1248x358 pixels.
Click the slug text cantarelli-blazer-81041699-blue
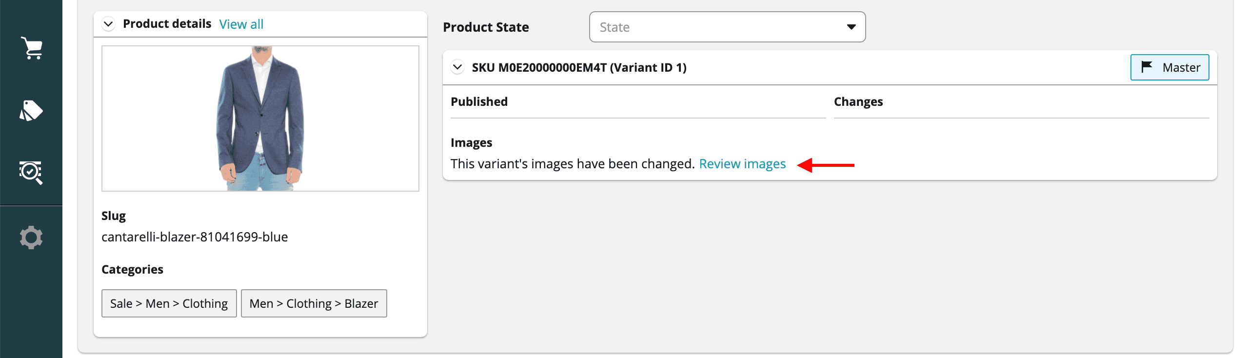195,237
